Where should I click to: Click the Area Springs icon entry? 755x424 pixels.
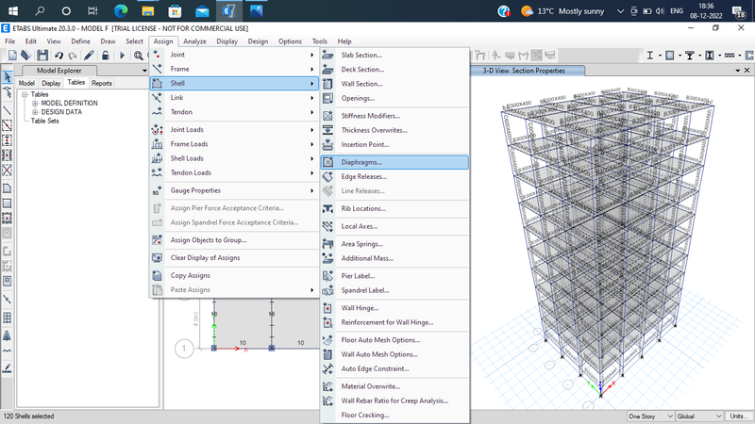[327, 244]
